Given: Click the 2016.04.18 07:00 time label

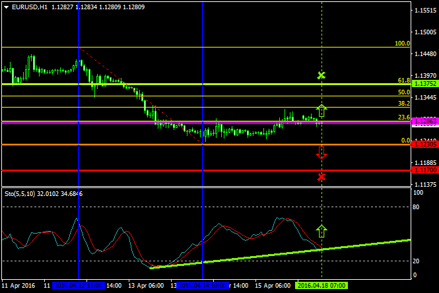Looking at the screenshot, I should coord(322,286).
